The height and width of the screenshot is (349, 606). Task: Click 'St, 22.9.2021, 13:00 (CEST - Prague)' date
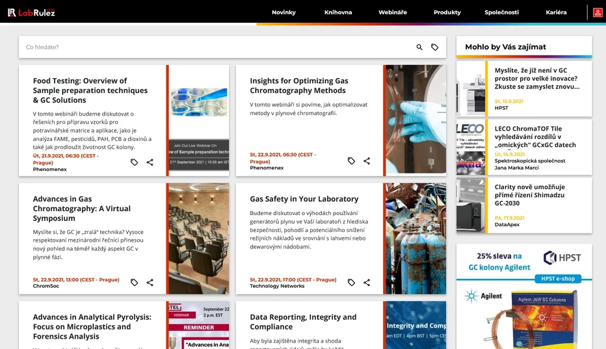pos(76,279)
